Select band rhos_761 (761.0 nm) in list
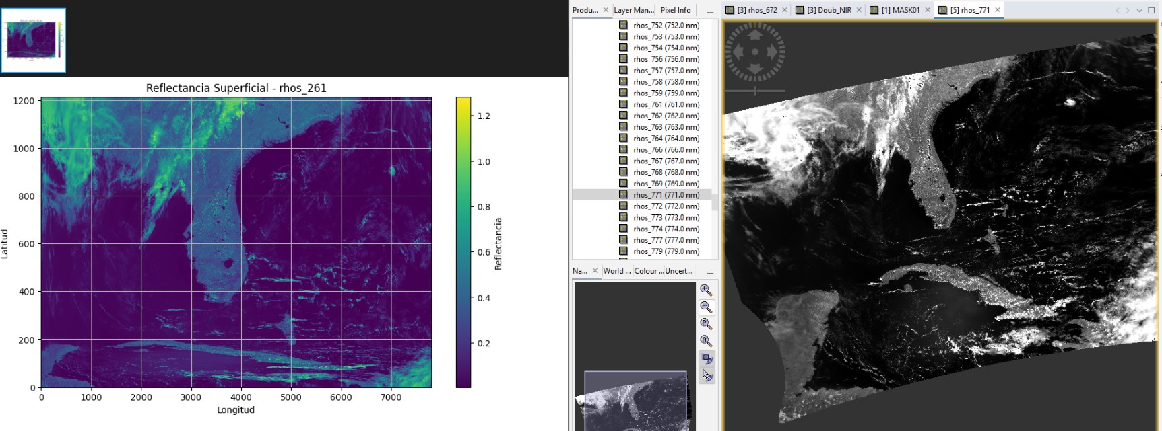Screen dimensions: 1162x431 coord(666,104)
